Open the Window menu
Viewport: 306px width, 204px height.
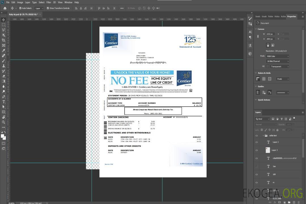point(68,2)
